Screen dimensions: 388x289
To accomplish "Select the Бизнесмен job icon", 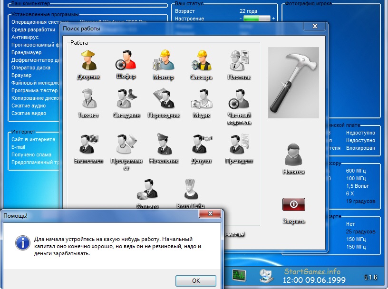I will coord(88,144).
